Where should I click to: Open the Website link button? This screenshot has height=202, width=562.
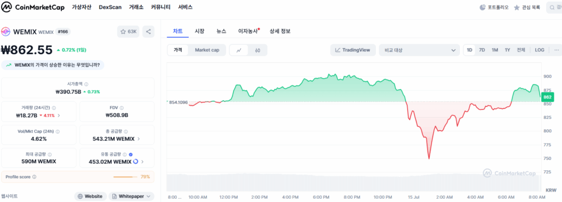pyautogui.click(x=91, y=197)
